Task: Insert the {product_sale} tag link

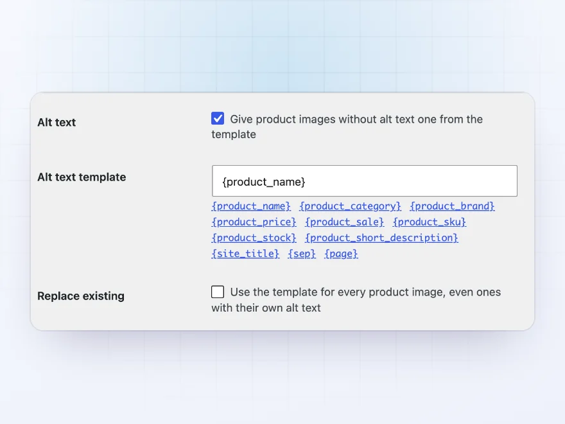Action: coord(345,222)
